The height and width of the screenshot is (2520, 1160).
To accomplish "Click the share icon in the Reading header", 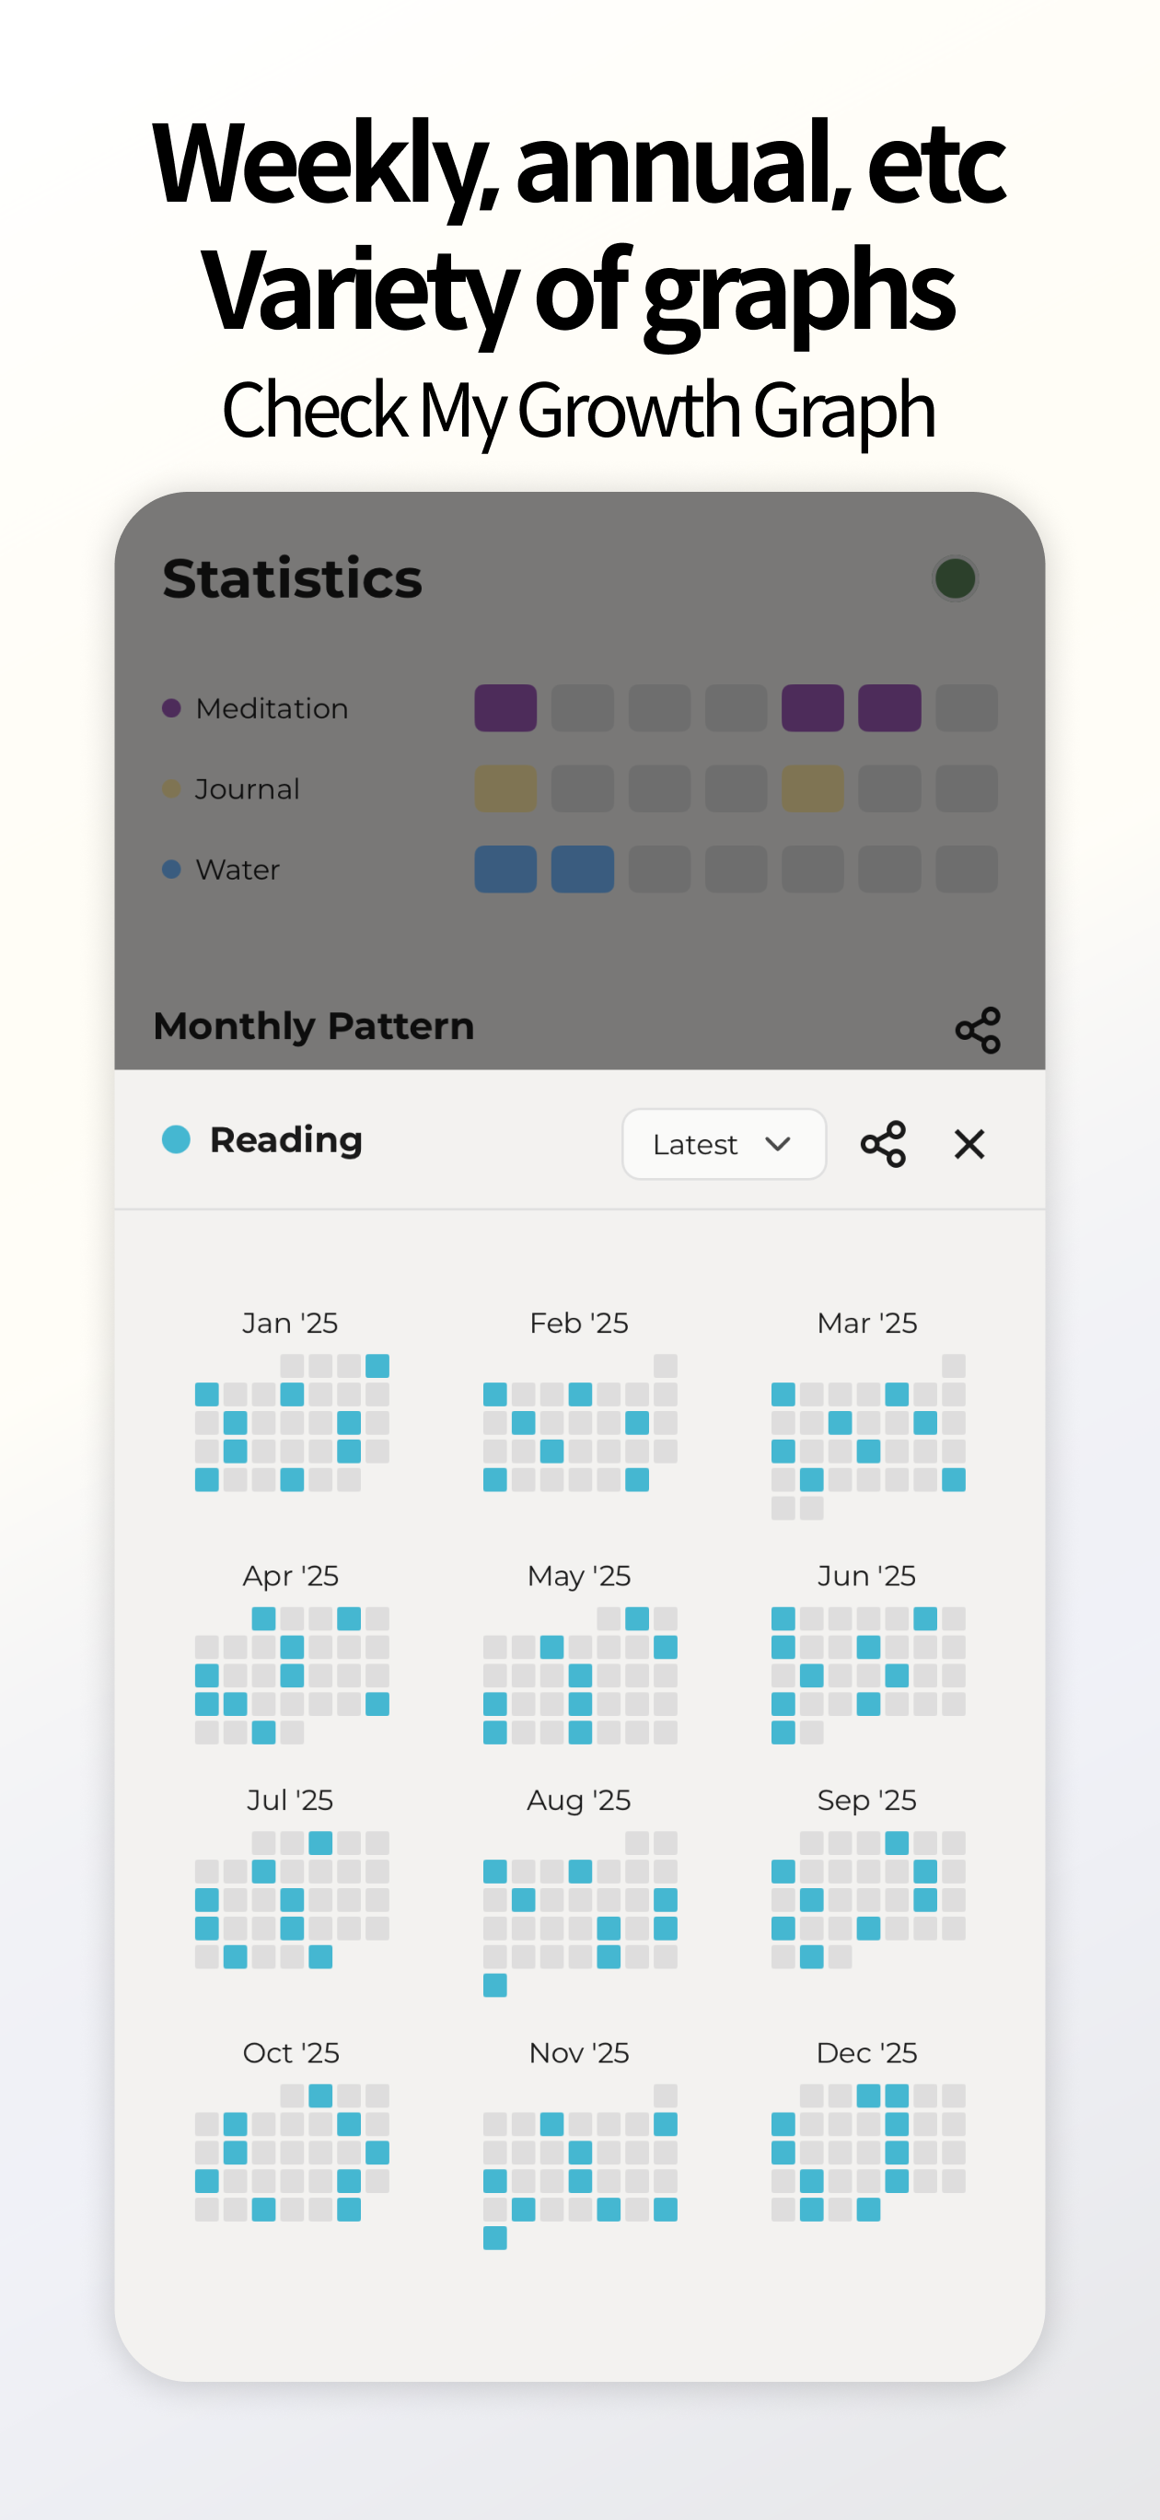I will point(884,1143).
